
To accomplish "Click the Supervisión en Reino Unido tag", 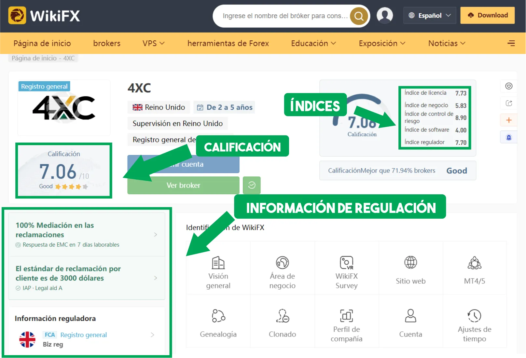I will pos(177,123).
